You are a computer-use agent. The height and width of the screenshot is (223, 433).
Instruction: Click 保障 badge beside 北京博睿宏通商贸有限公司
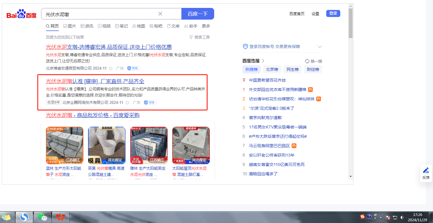point(133,68)
